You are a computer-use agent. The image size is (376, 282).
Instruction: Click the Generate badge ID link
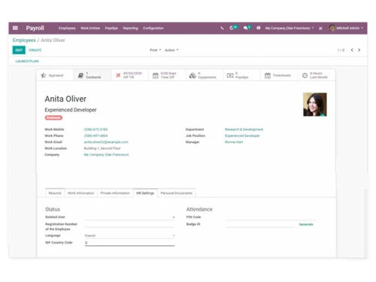coord(306,224)
